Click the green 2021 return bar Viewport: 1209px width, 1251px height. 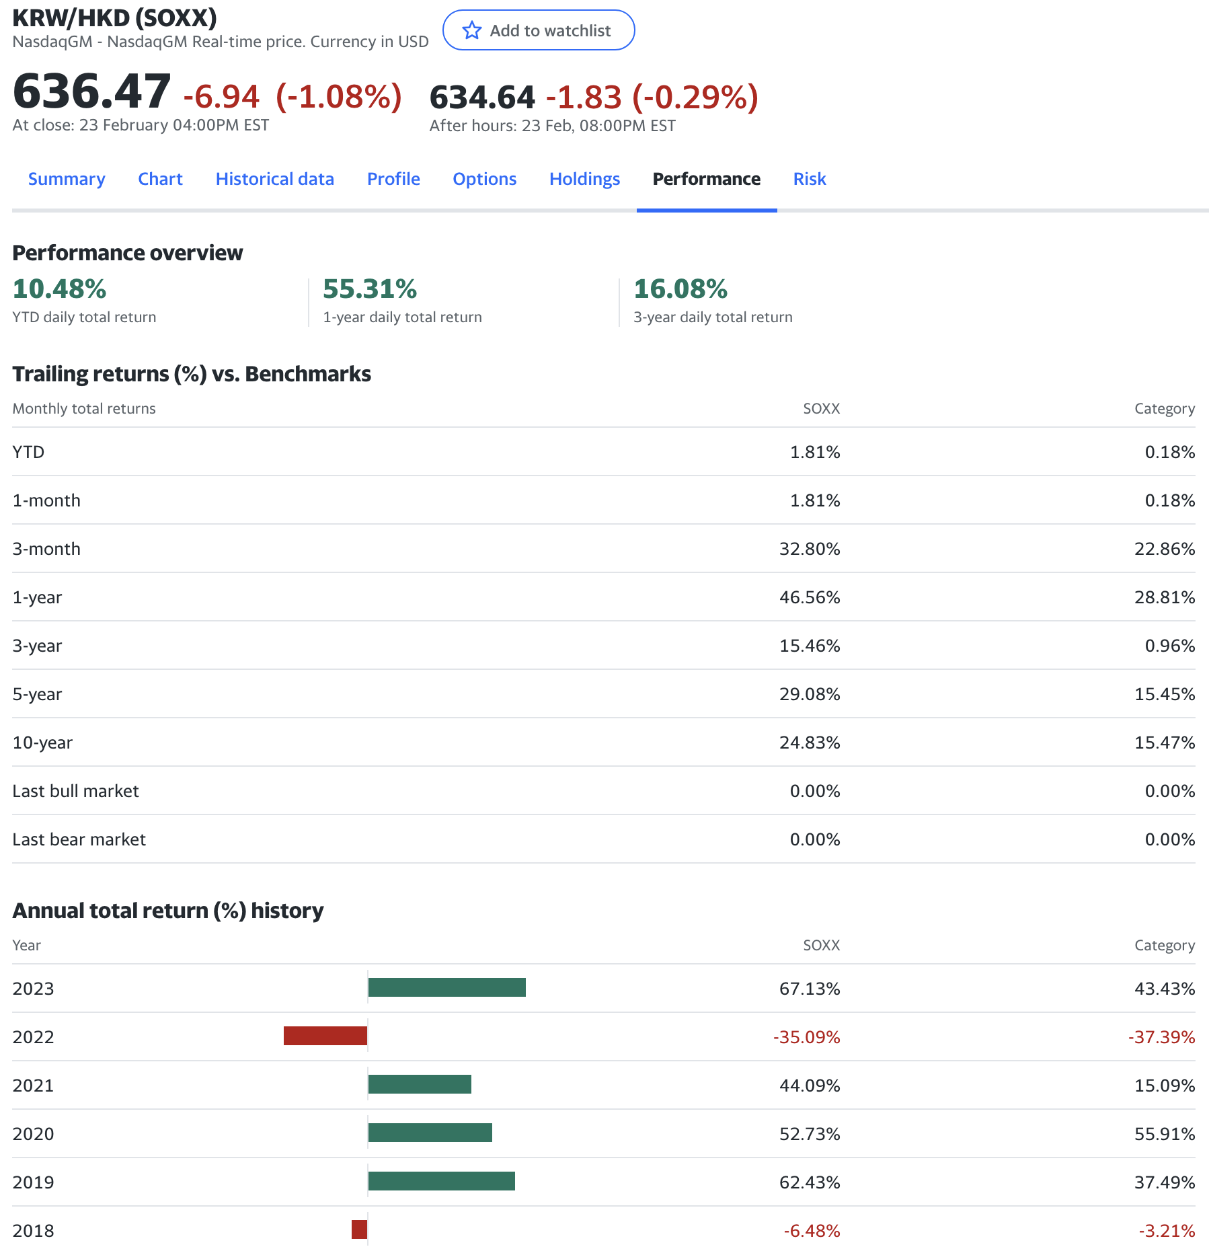[x=420, y=1084]
